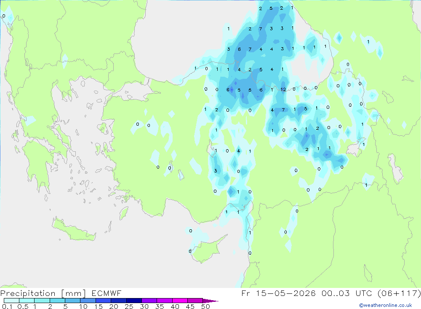Viewport: 421px width, 309px height.
Task: Click the legend label 15
Action: pos(98,306)
